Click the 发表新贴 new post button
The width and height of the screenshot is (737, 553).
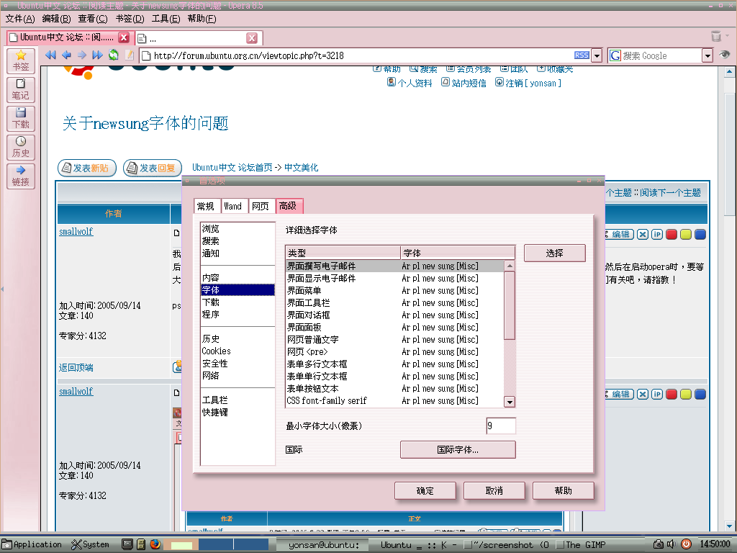87,168
